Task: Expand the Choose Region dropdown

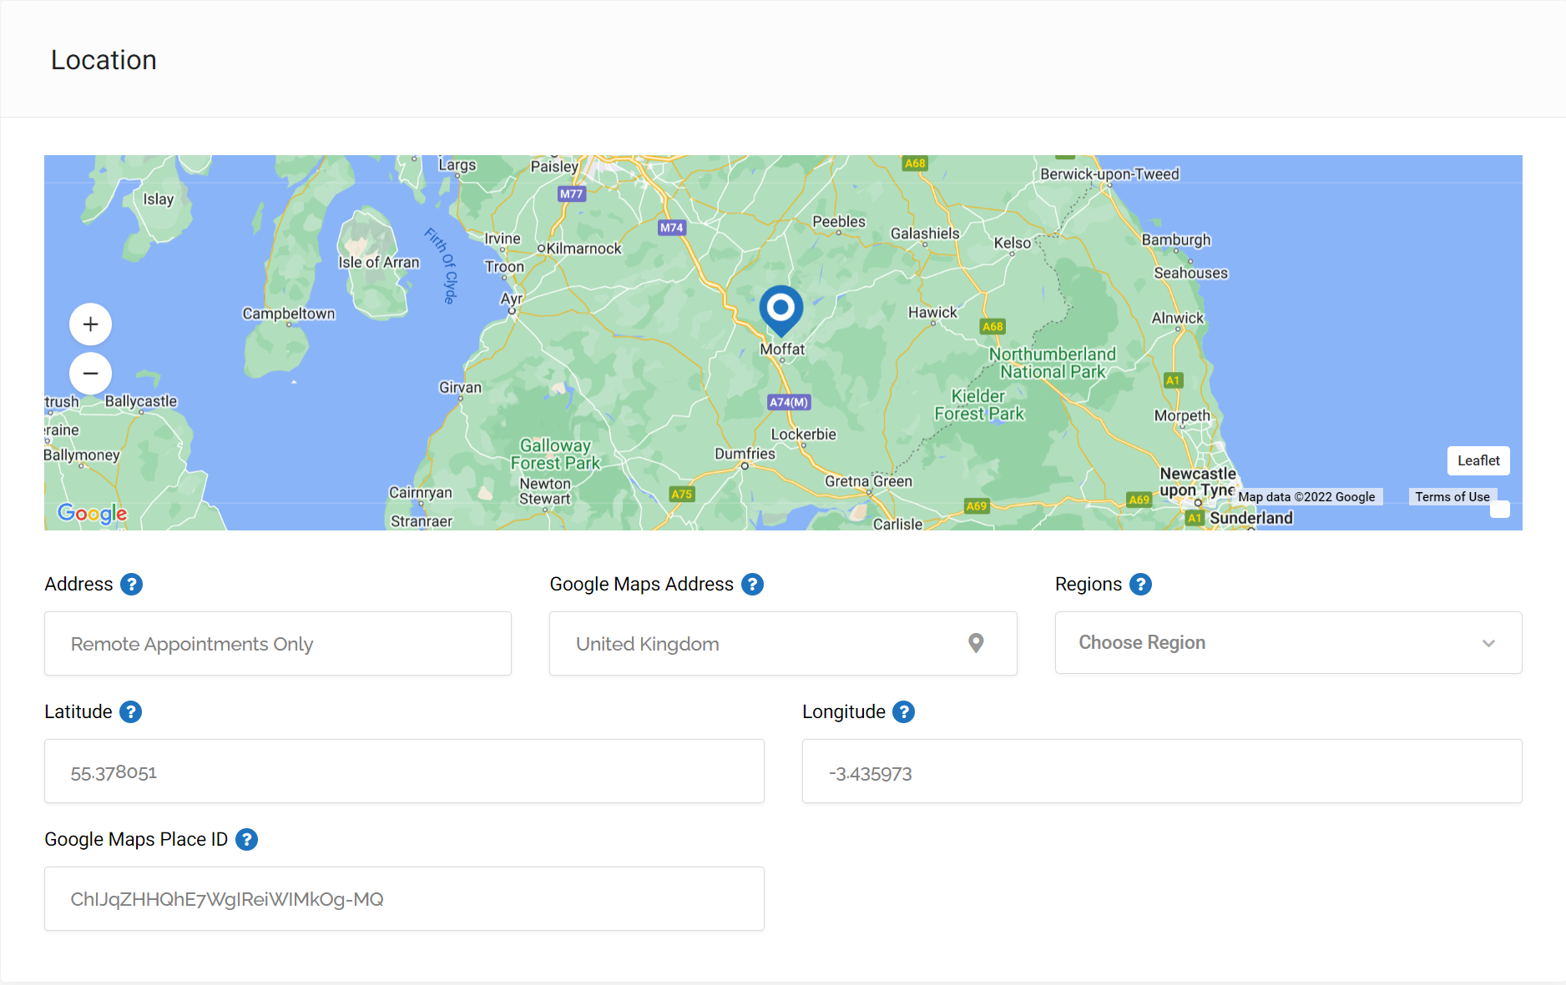Action: point(1287,642)
